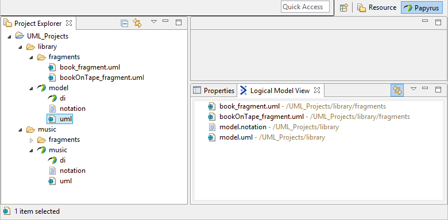Select the Project Explorer tab
This screenshot has height=220, width=448.
(x=38, y=23)
